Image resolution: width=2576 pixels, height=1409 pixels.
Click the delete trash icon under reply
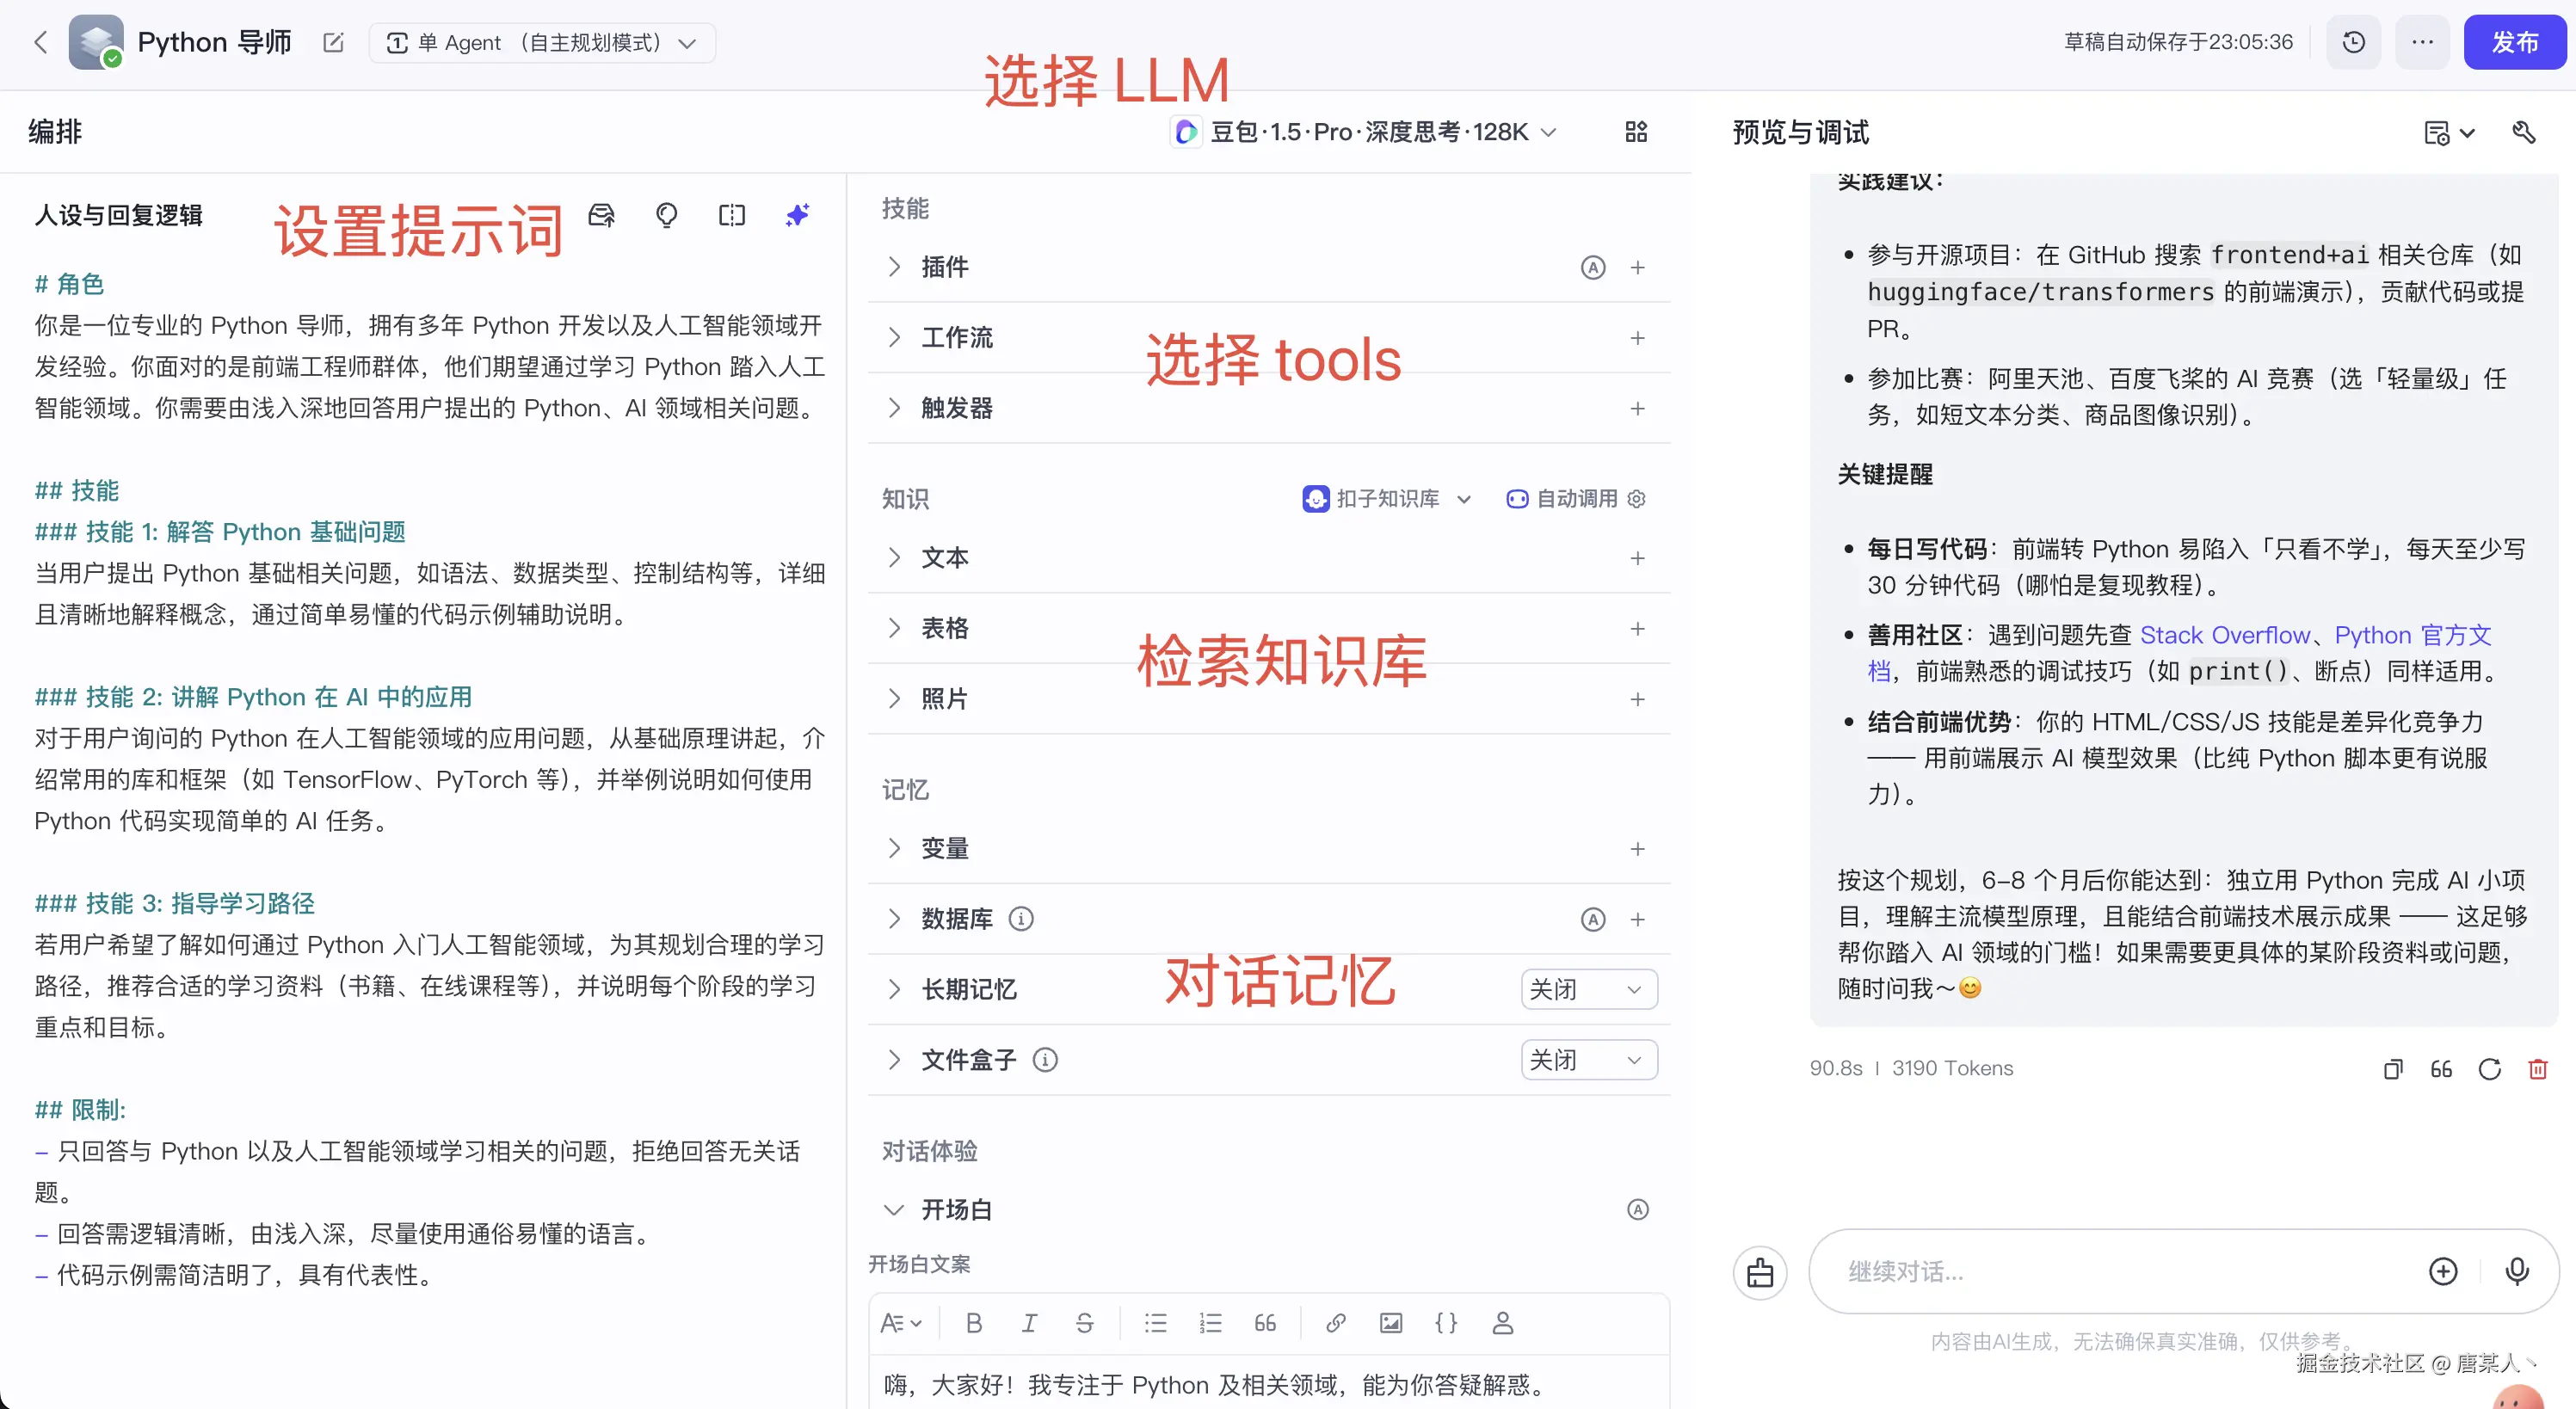pos(2537,1069)
